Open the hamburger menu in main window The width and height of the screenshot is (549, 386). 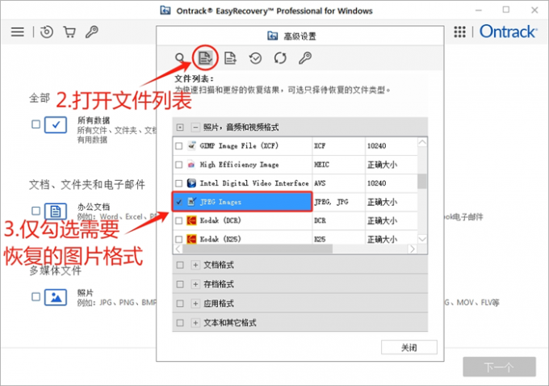point(18,31)
